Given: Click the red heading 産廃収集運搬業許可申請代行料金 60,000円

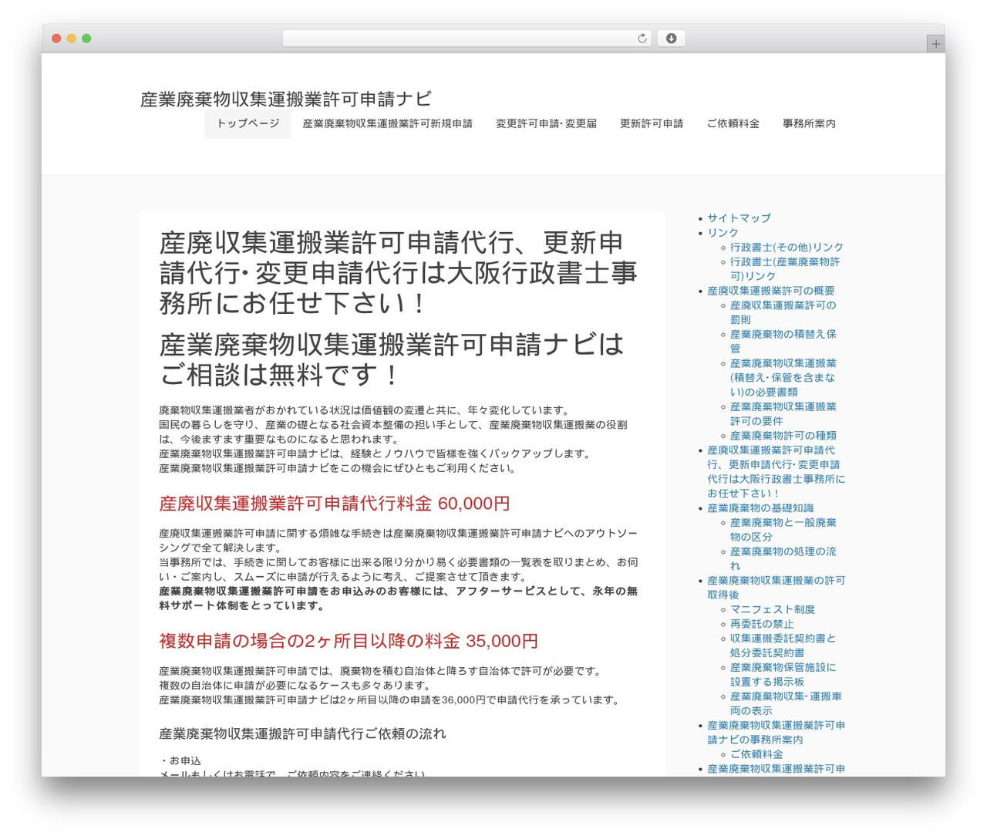Looking at the screenshot, I should [x=335, y=504].
